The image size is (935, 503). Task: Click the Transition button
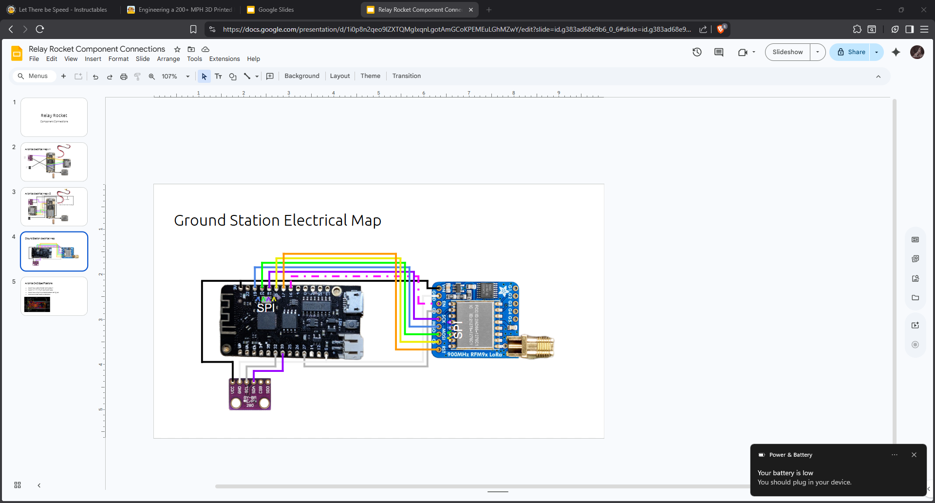point(407,76)
